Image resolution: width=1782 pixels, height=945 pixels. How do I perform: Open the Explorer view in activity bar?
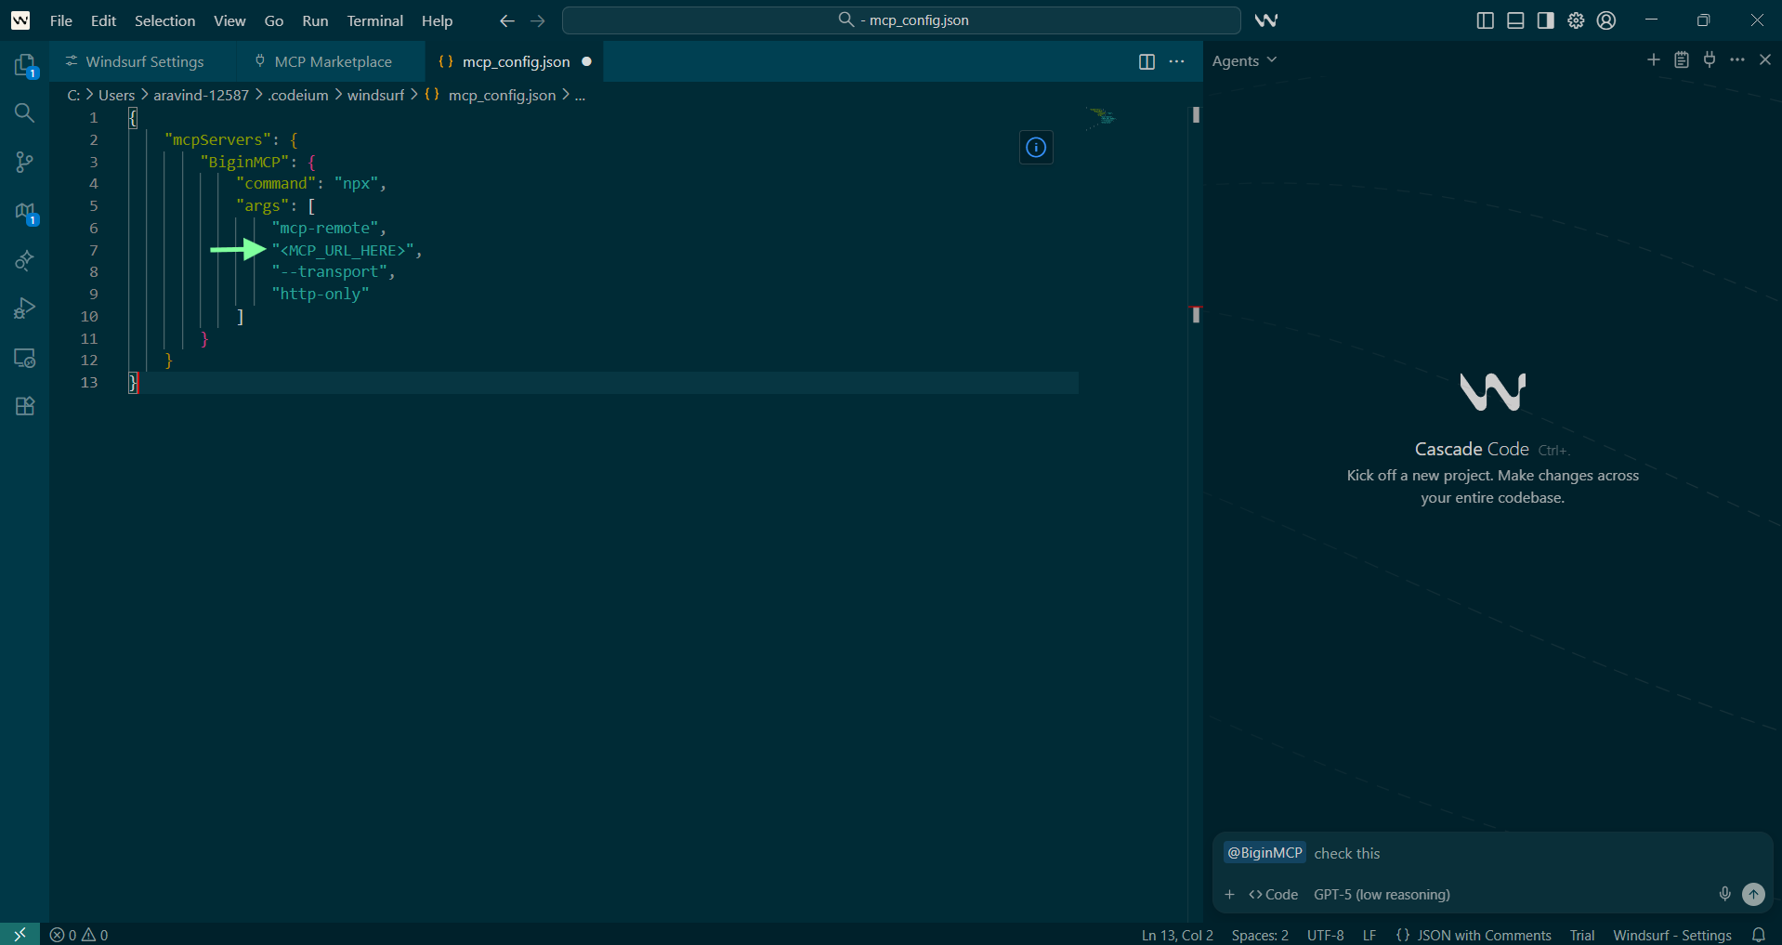pyautogui.click(x=25, y=65)
